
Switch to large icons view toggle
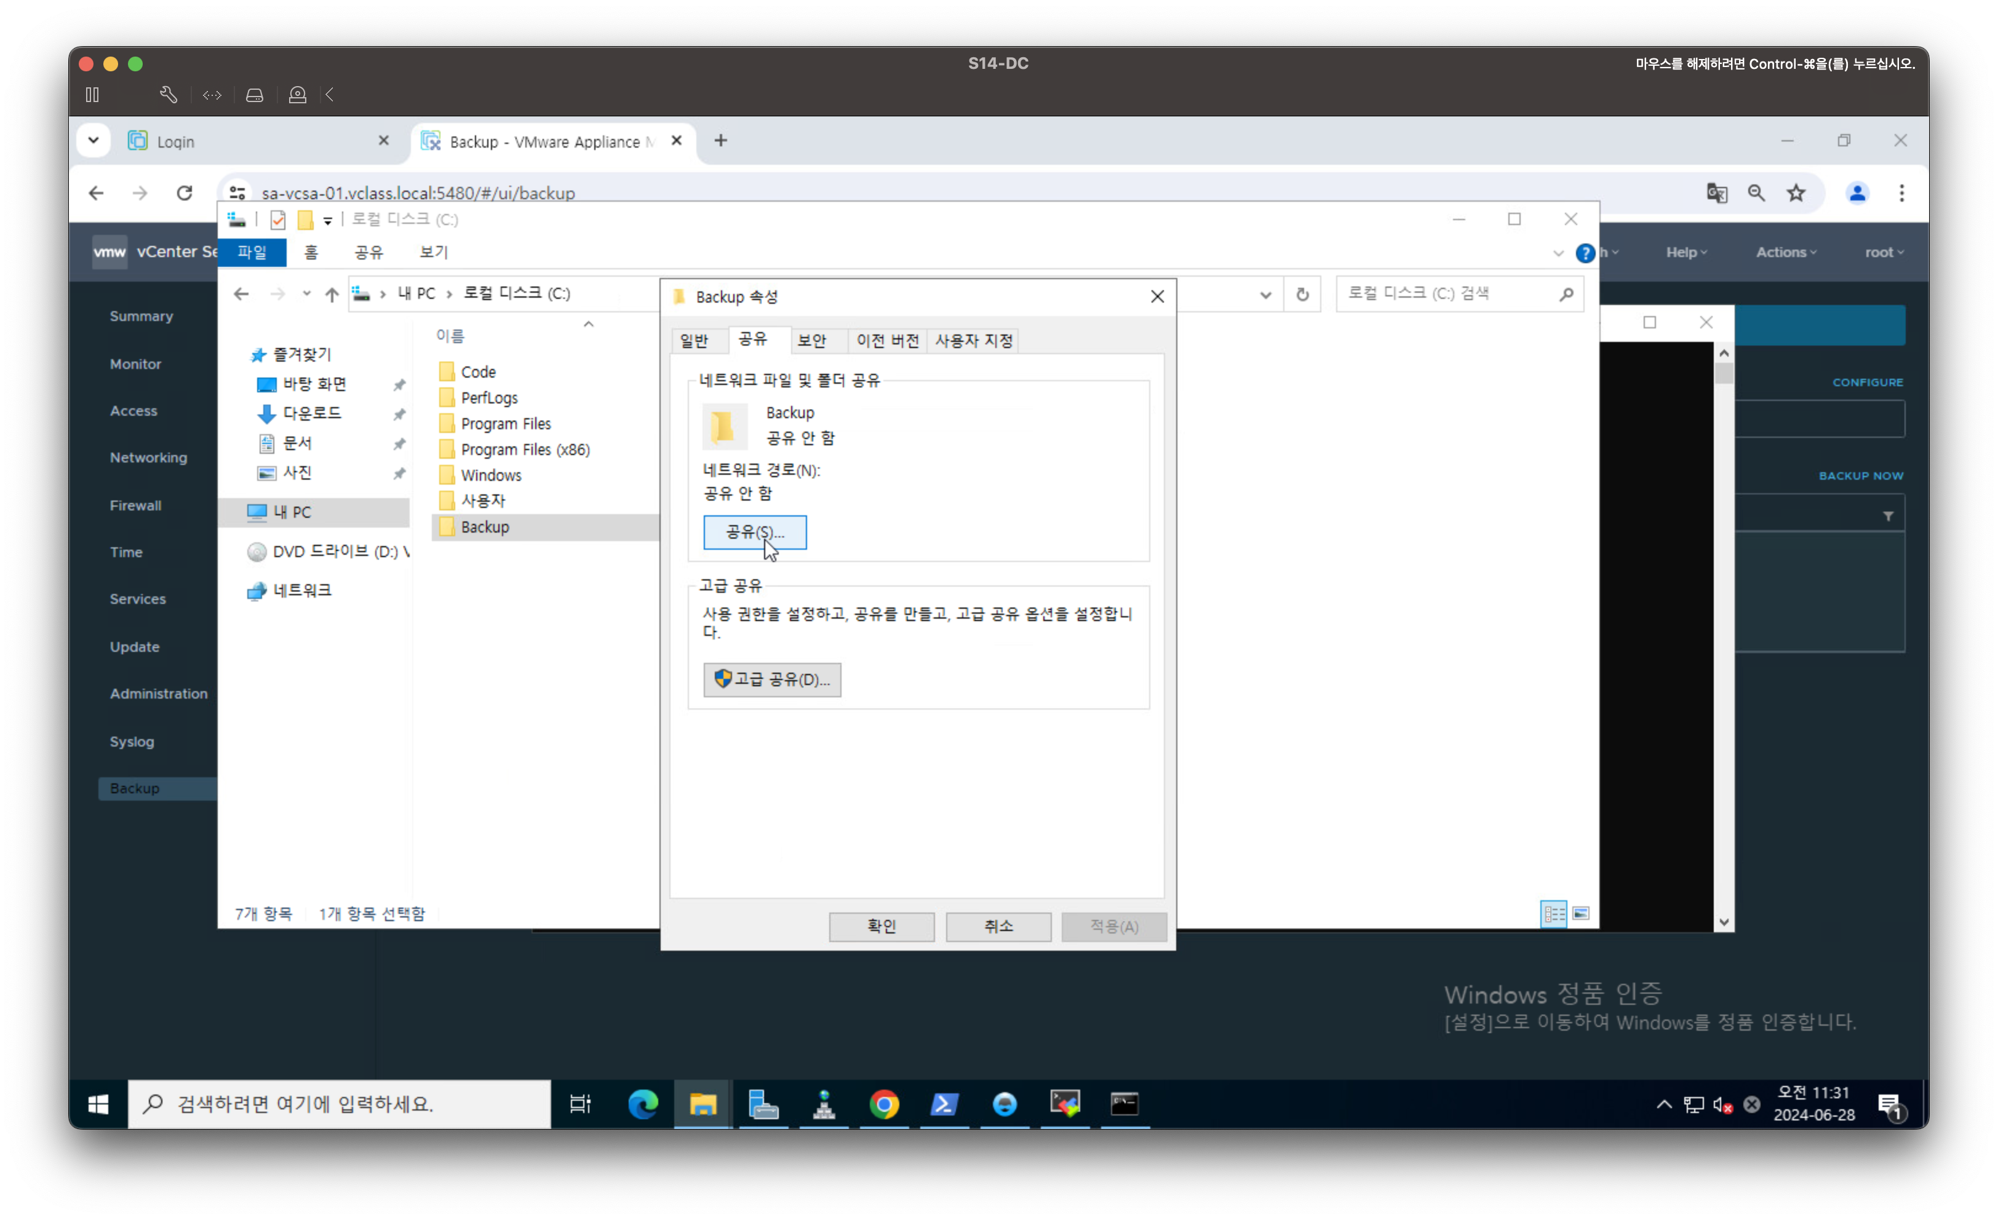pyautogui.click(x=1580, y=914)
